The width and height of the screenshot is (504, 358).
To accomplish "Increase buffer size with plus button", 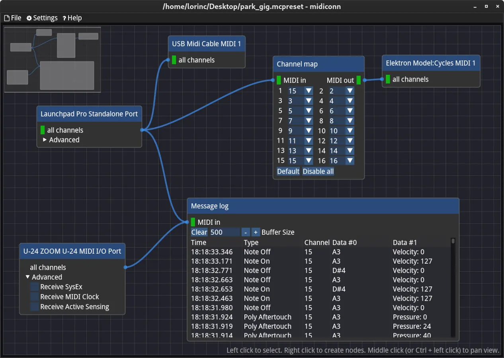I will (x=256, y=232).
